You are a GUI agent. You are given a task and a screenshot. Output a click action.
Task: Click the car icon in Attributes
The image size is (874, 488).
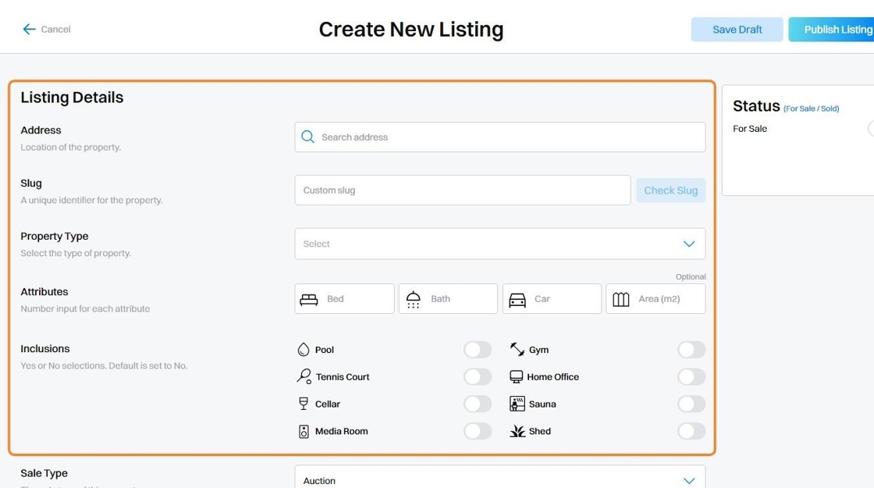pos(517,299)
